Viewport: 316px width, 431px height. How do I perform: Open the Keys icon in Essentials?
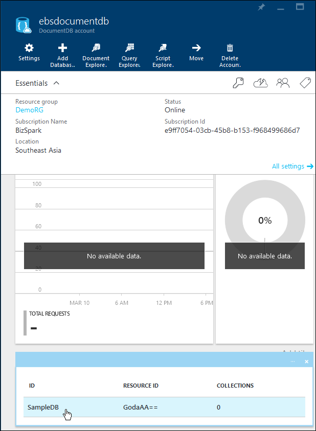pyautogui.click(x=238, y=83)
